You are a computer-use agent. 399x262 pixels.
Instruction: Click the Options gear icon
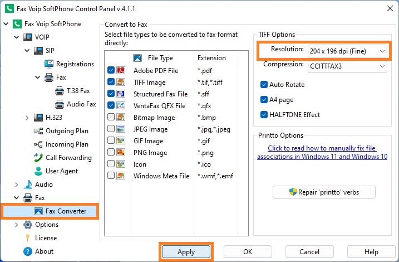point(28,225)
